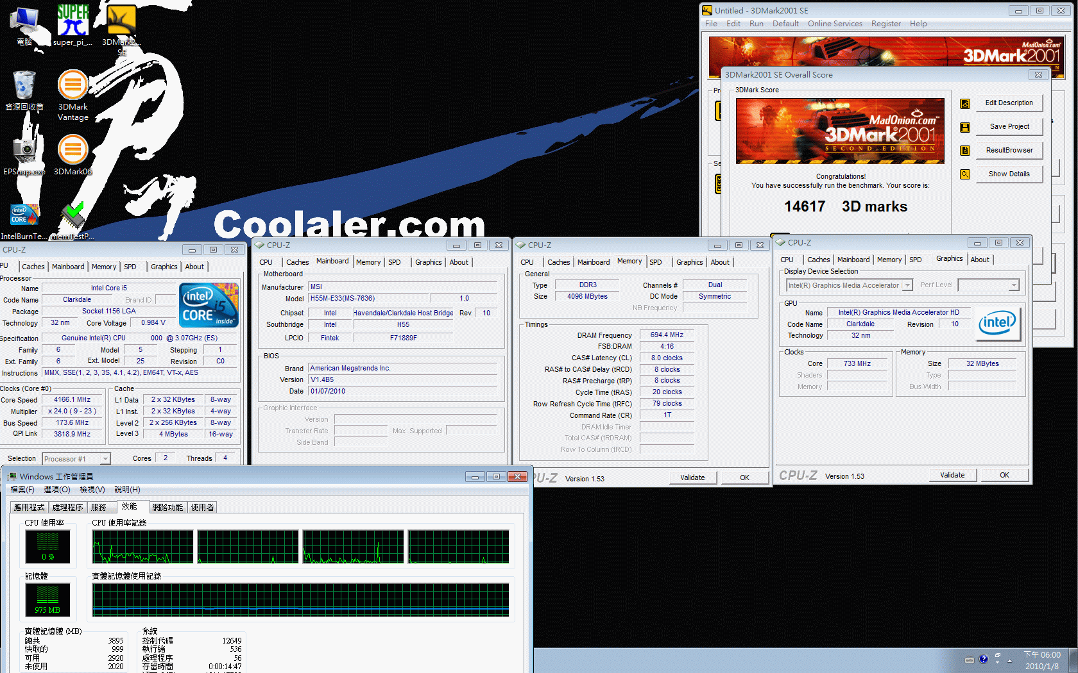Click the physical memory usage history graph

300,600
